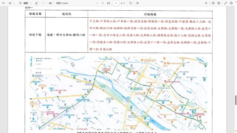Open the draw tool options dropdown
The height and width of the screenshot is (133, 237).
[31, 3]
